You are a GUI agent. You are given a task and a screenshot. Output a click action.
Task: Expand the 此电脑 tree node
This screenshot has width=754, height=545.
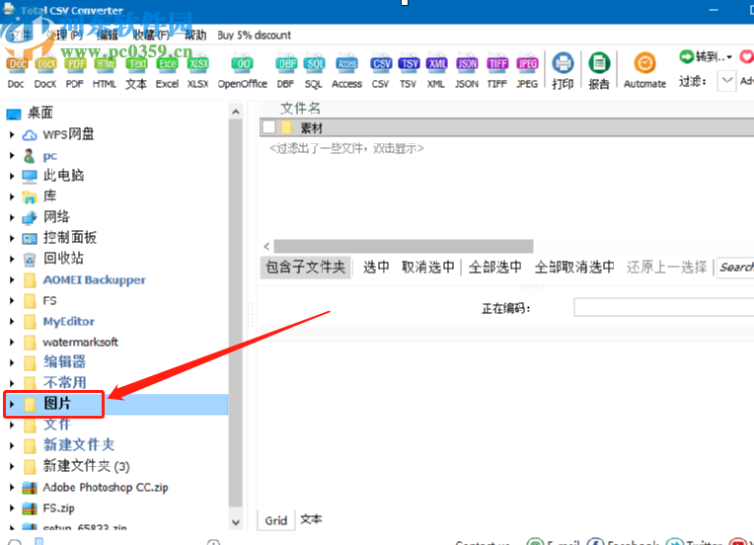click(12, 176)
